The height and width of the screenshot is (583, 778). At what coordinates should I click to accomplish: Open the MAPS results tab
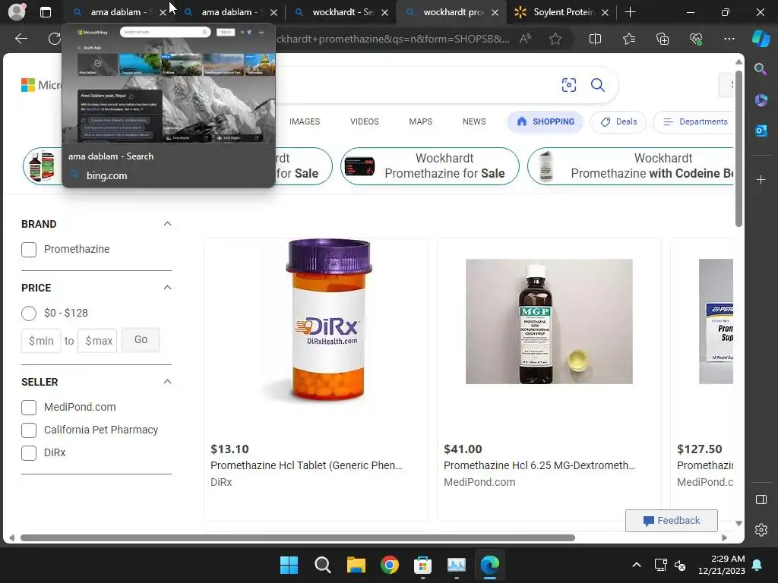pyautogui.click(x=420, y=122)
